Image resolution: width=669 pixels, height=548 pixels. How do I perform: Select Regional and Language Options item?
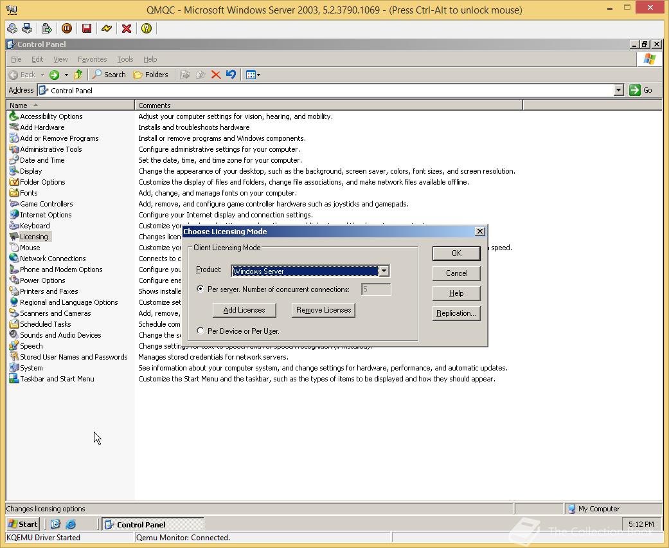pyautogui.click(x=64, y=302)
